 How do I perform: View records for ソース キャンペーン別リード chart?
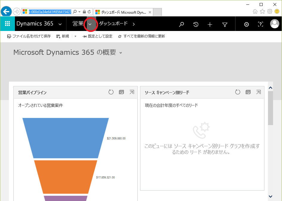248,92
